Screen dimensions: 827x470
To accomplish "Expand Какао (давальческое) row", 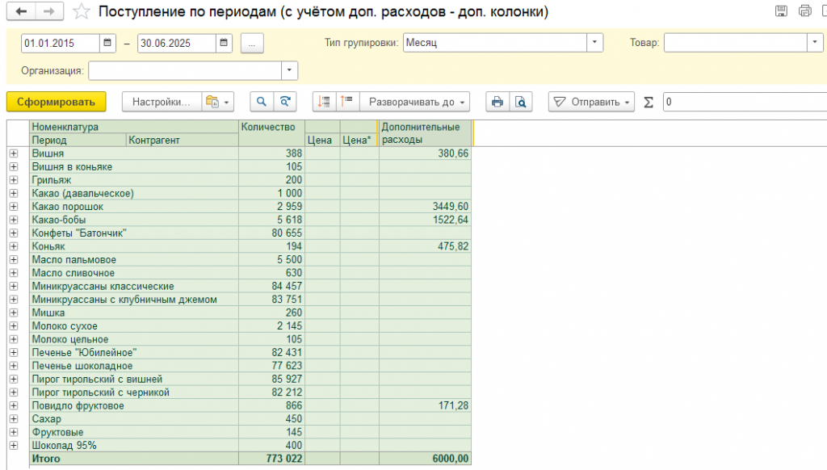I will (14, 193).
